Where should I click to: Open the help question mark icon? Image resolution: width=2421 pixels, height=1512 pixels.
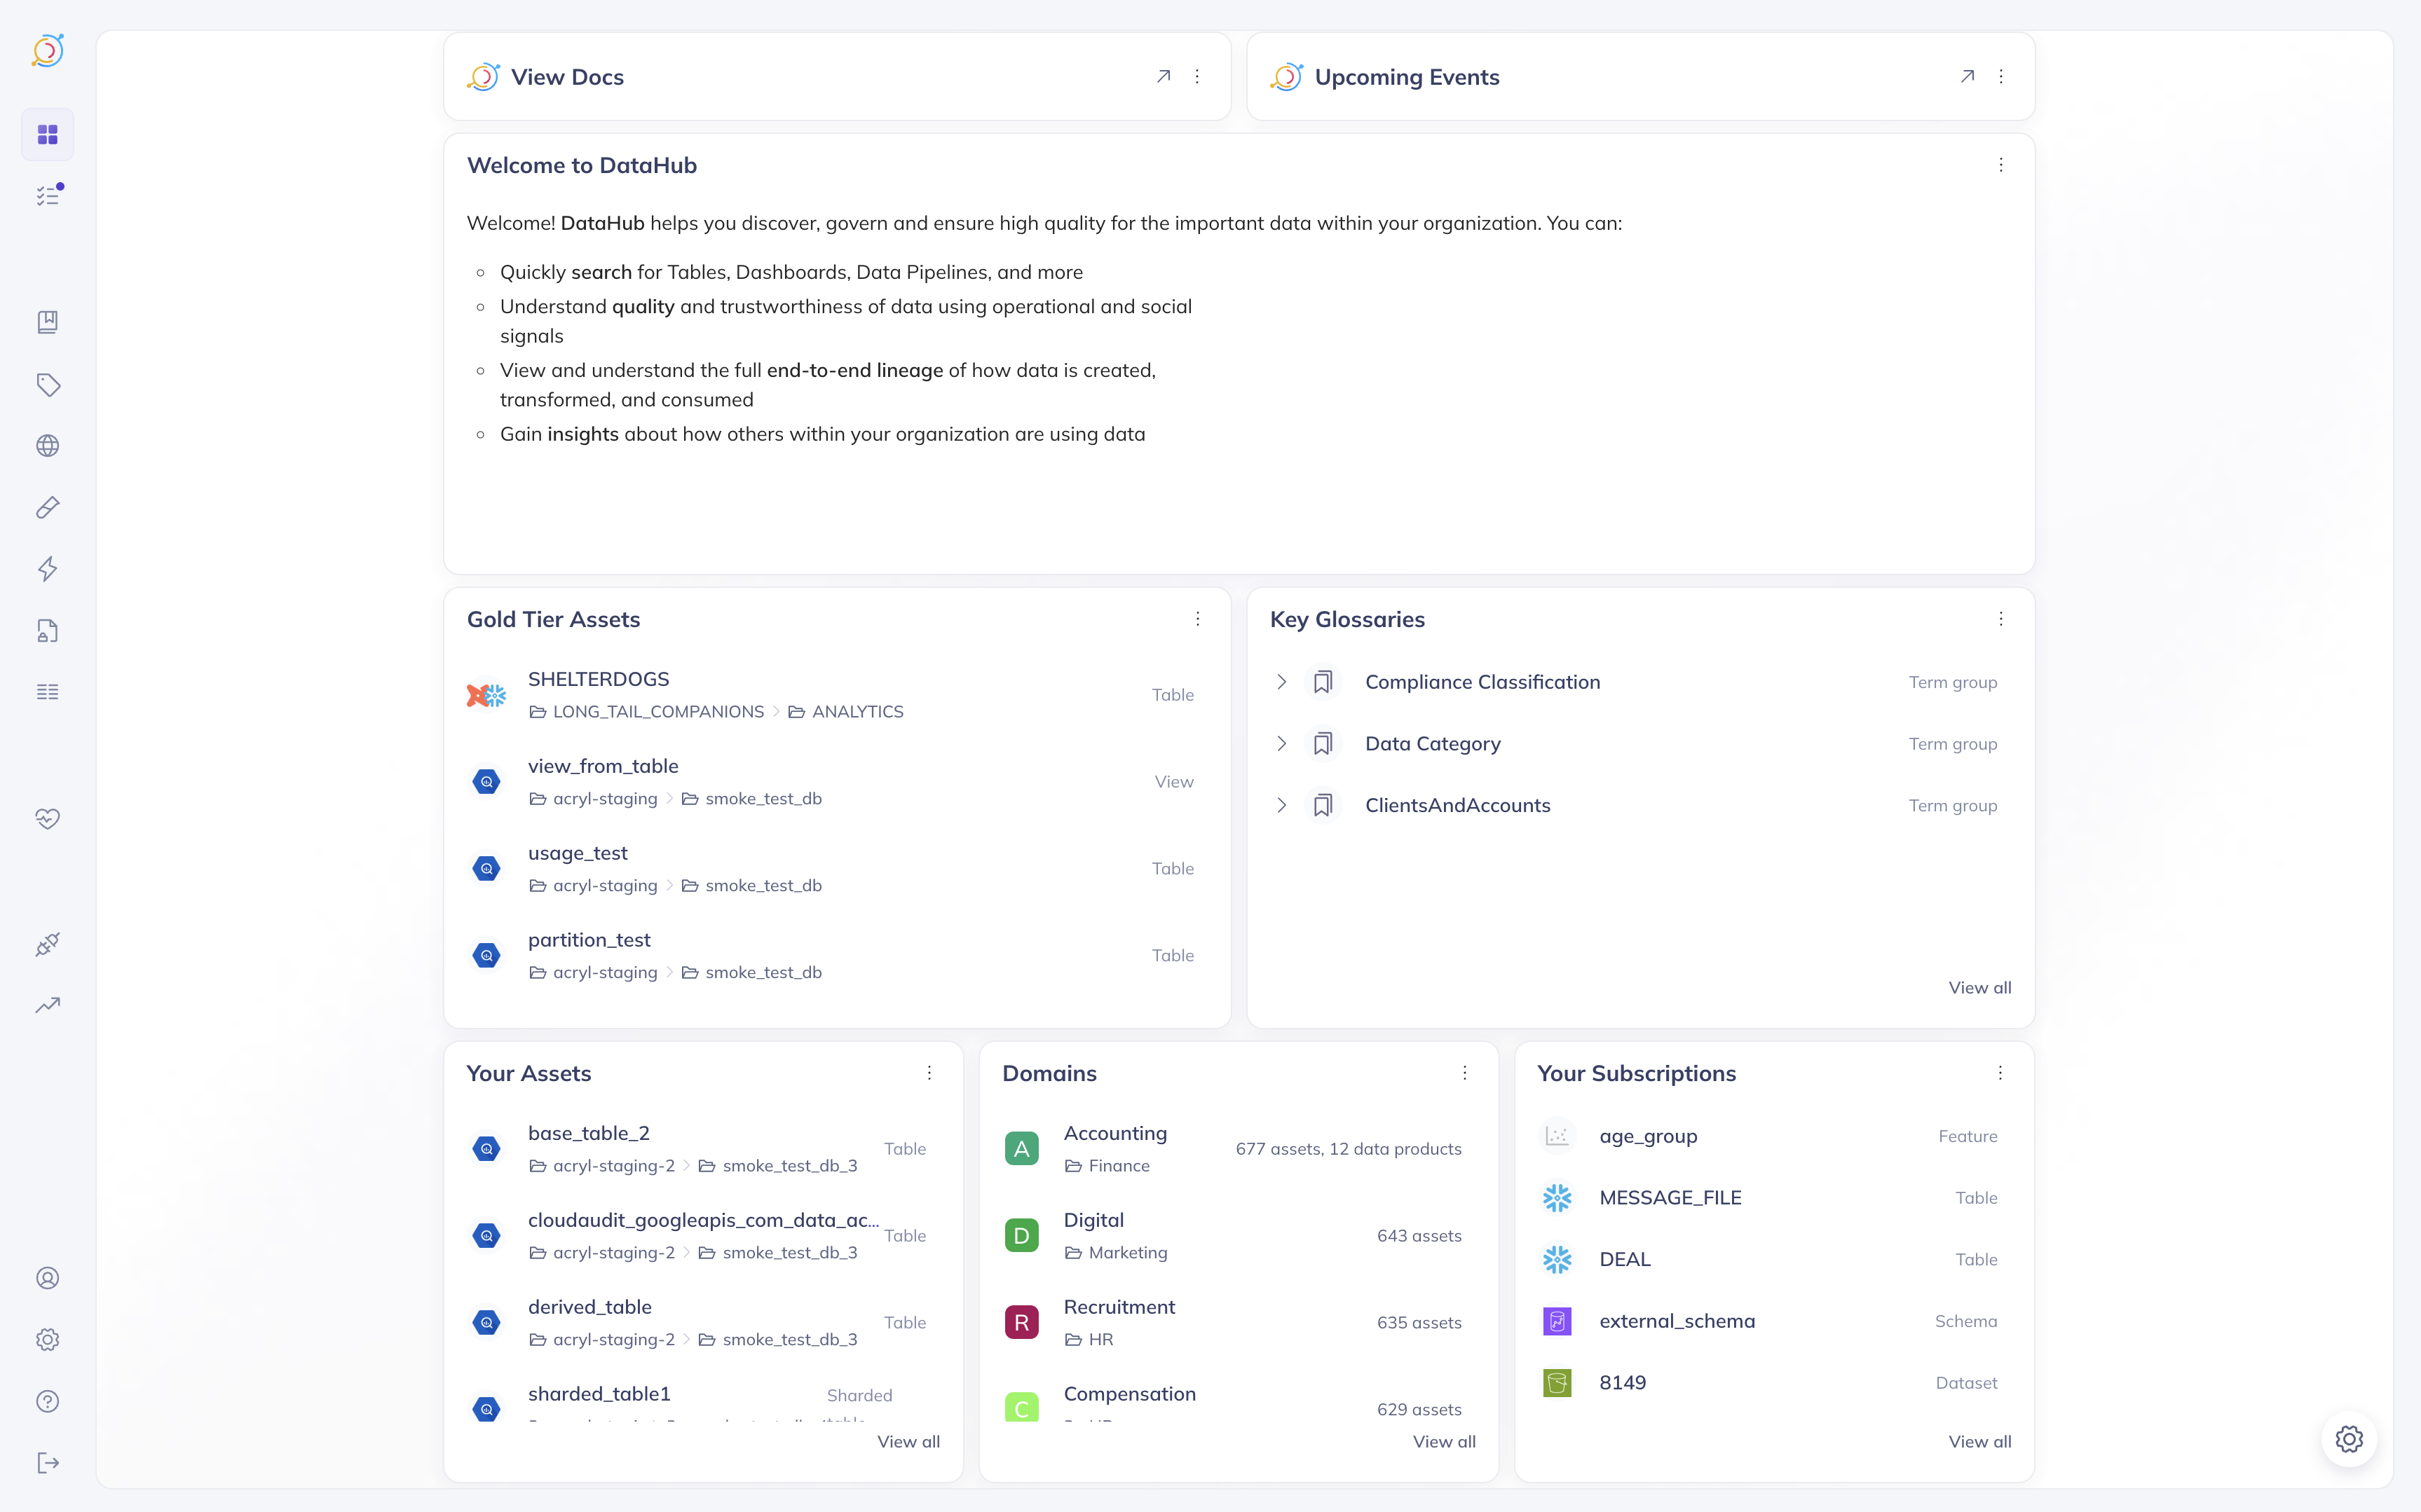(47, 1401)
